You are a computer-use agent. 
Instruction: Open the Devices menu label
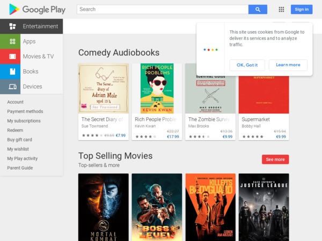click(32, 86)
